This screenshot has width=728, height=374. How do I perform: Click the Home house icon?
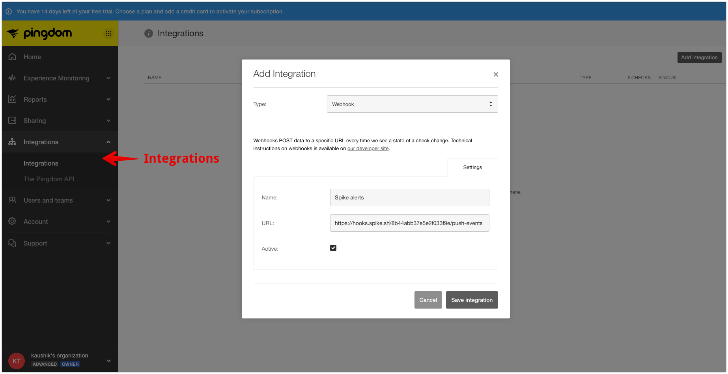[12, 57]
